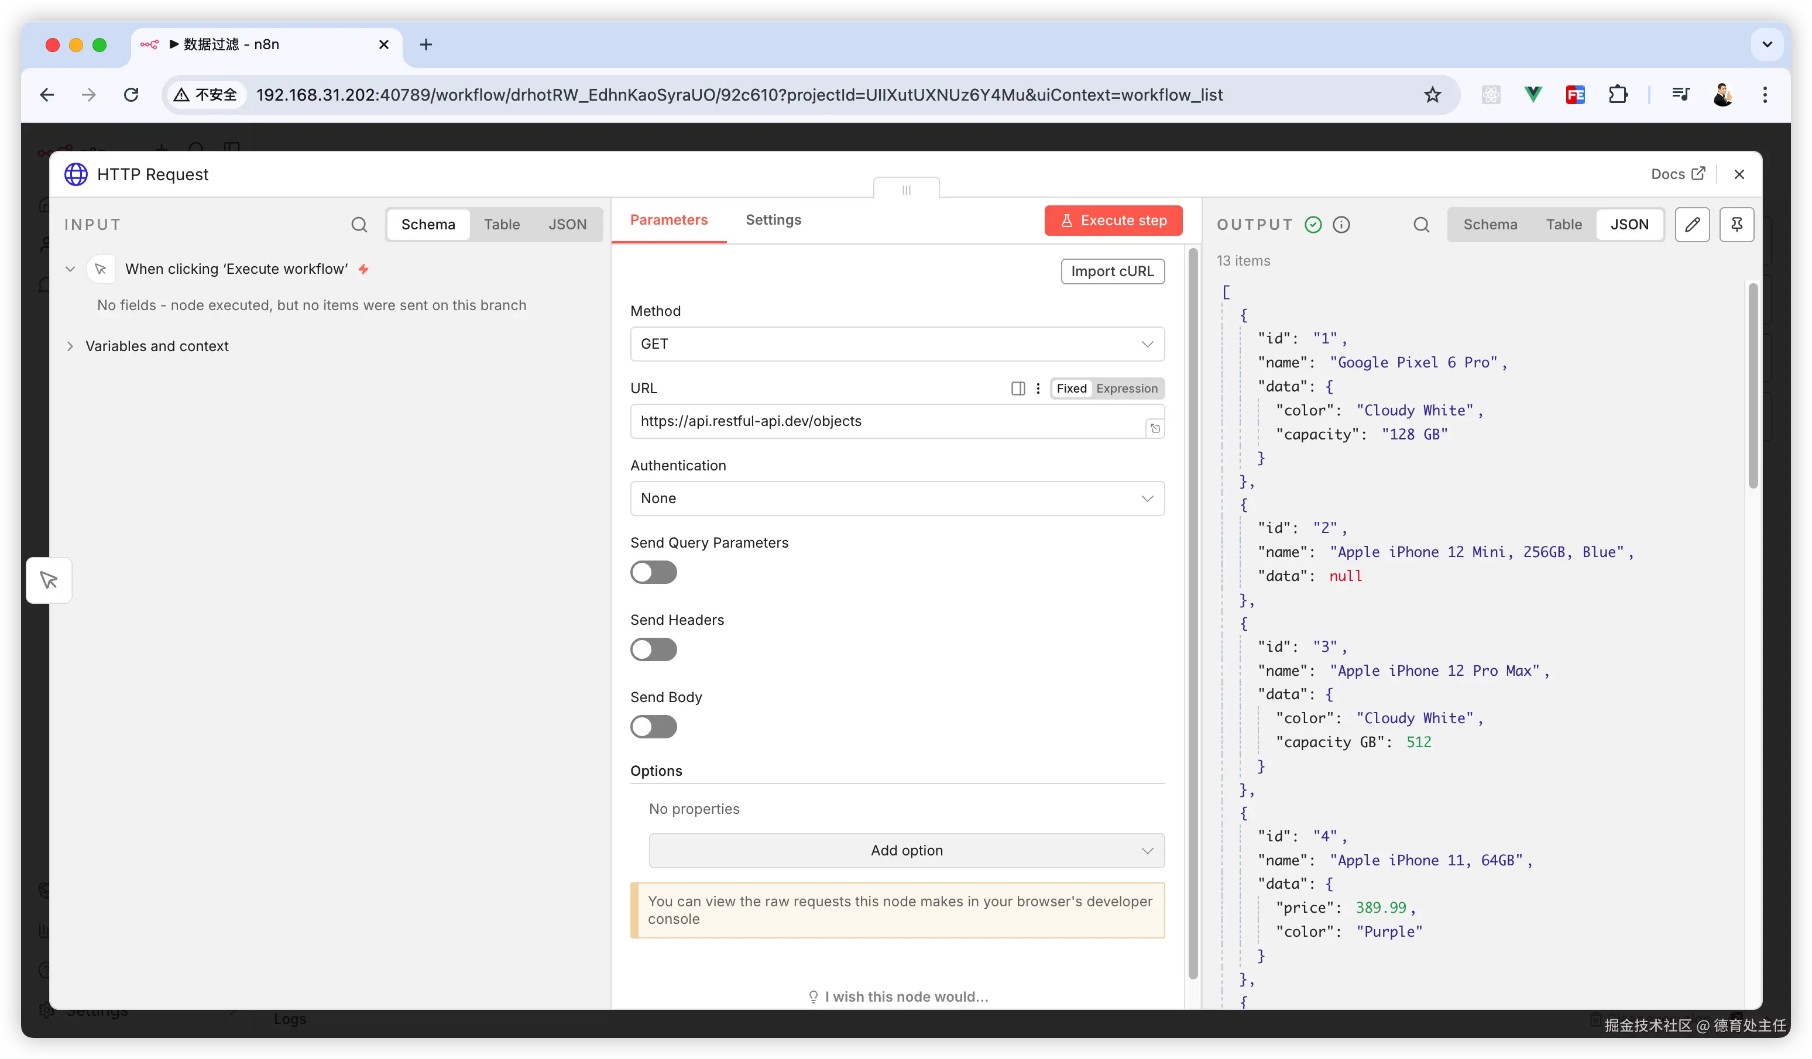Open the Authentication None dropdown
The width and height of the screenshot is (1812, 1059).
coord(897,498)
